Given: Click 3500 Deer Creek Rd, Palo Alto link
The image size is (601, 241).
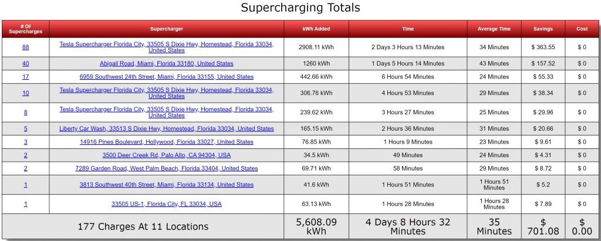Looking at the screenshot, I should [x=166, y=155].
